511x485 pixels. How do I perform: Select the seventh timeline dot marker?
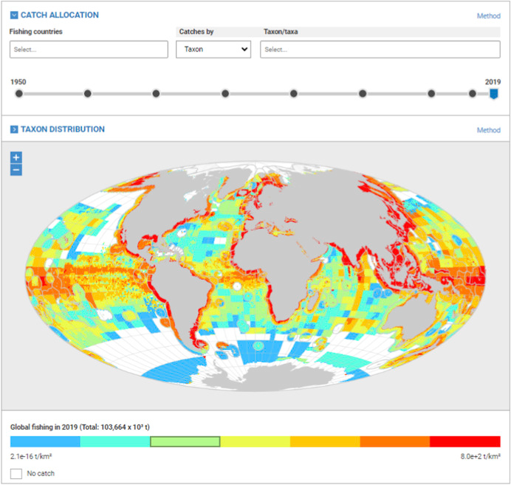click(431, 94)
